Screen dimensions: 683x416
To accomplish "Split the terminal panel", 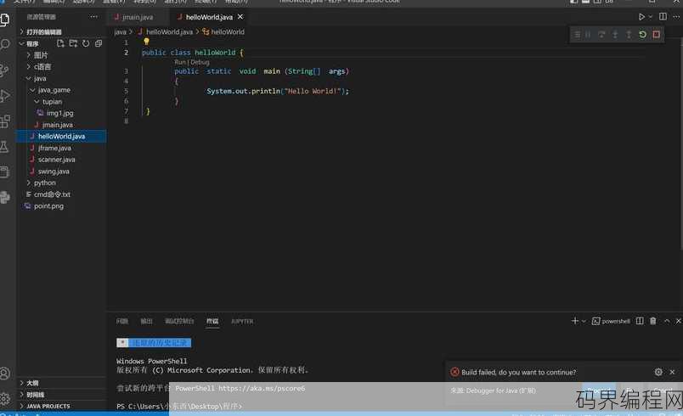I will tap(640, 321).
